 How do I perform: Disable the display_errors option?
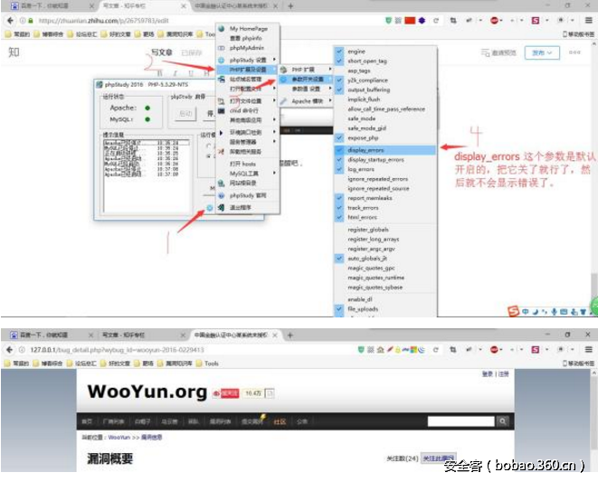coord(385,150)
